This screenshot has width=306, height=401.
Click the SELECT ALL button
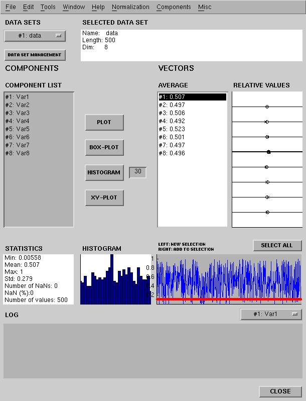click(277, 245)
